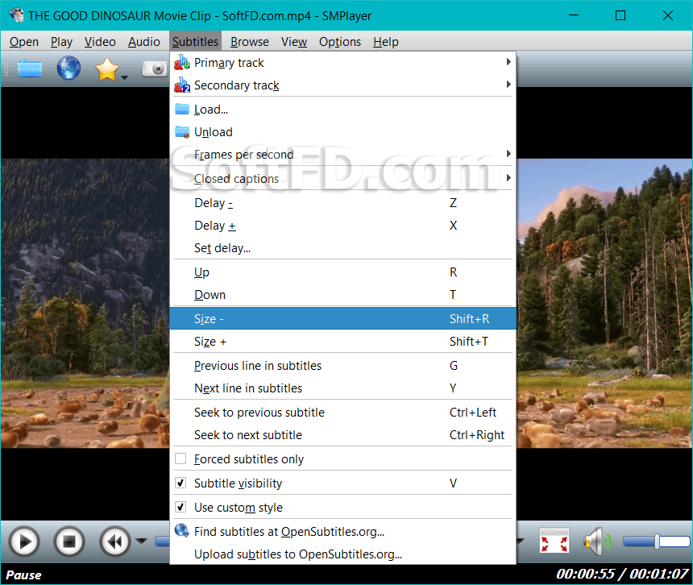
Task: Open the Browse menu
Action: [250, 42]
